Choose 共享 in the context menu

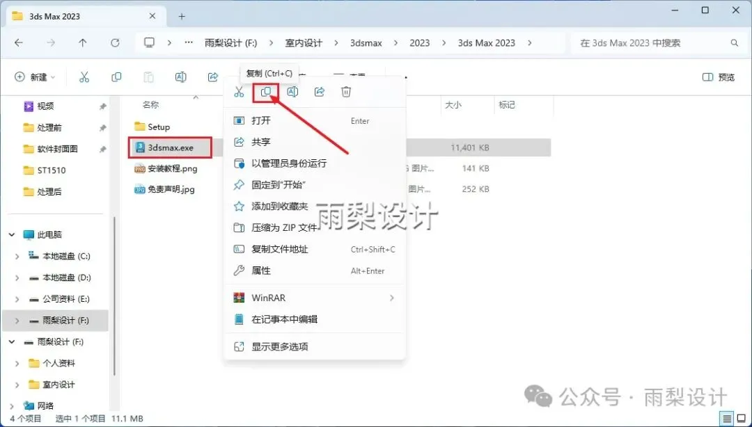(315, 142)
